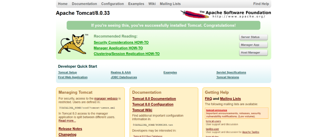Viewport: 326px width, 137px height.
Task: Click the Apache Software Foundation feather logo
Action: coord(225,14)
